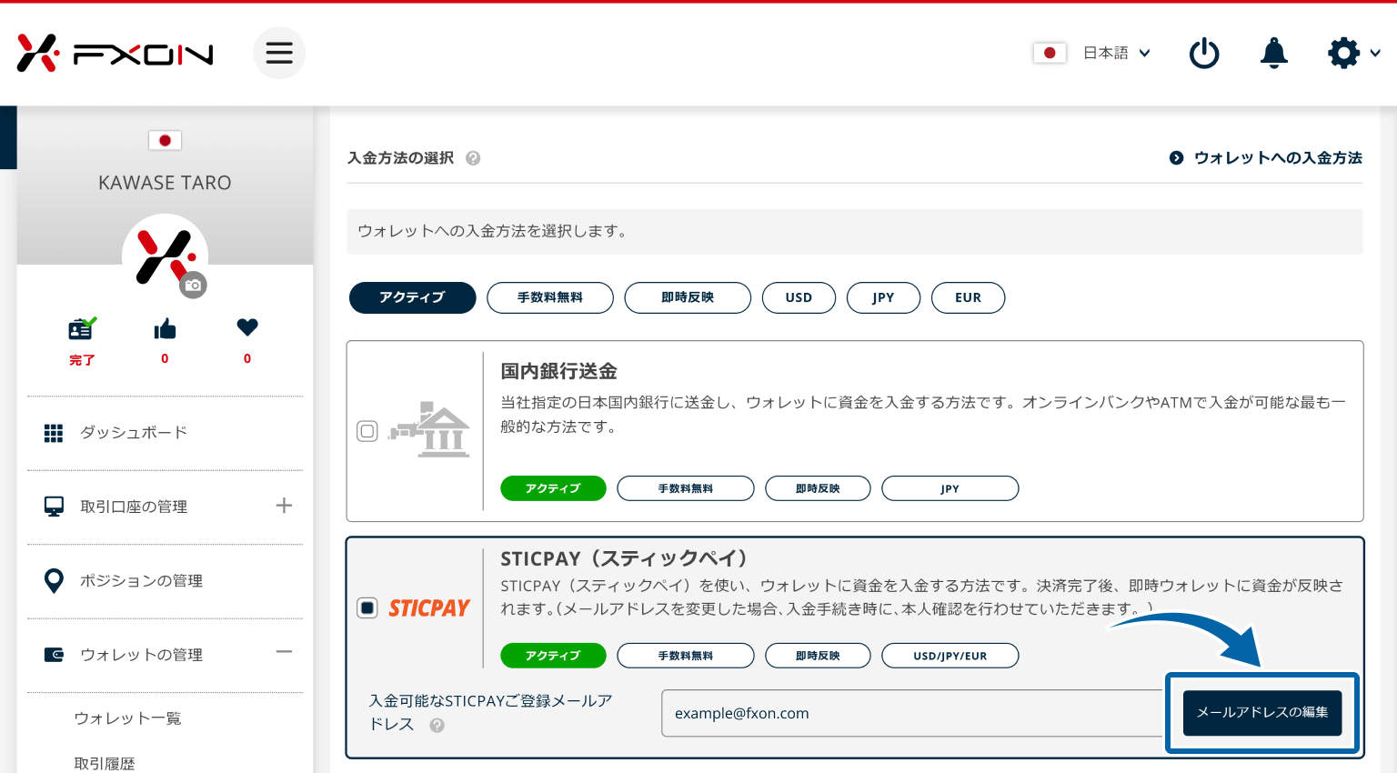This screenshot has width=1397, height=773.
Task: Open notifications bell icon
Action: (1273, 54)
